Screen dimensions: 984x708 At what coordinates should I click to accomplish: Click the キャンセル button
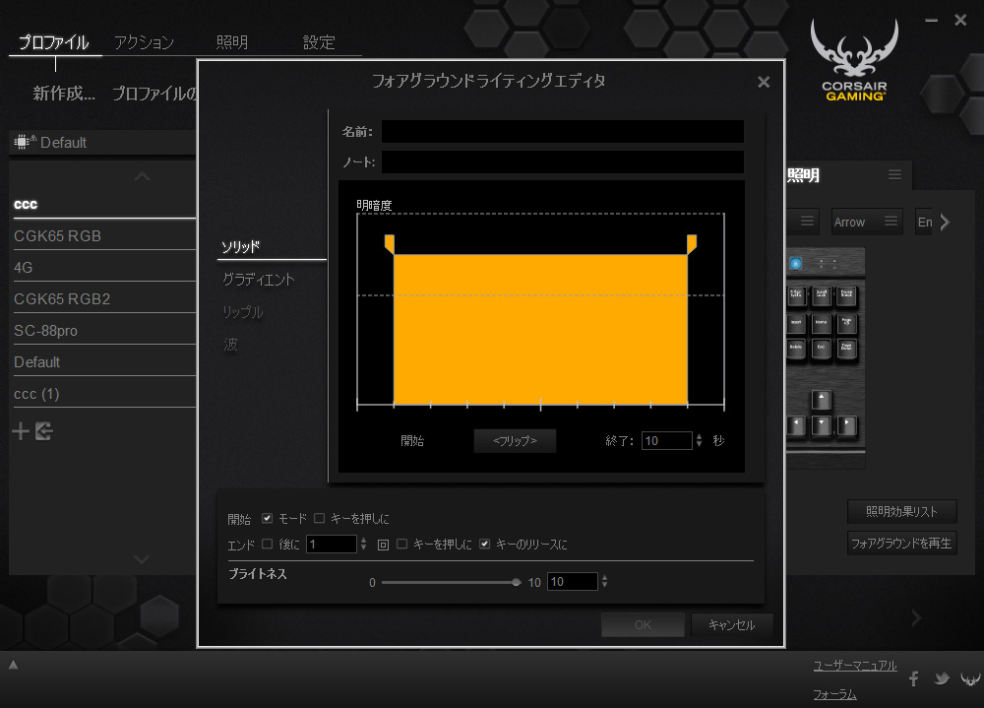click(731, 624)
